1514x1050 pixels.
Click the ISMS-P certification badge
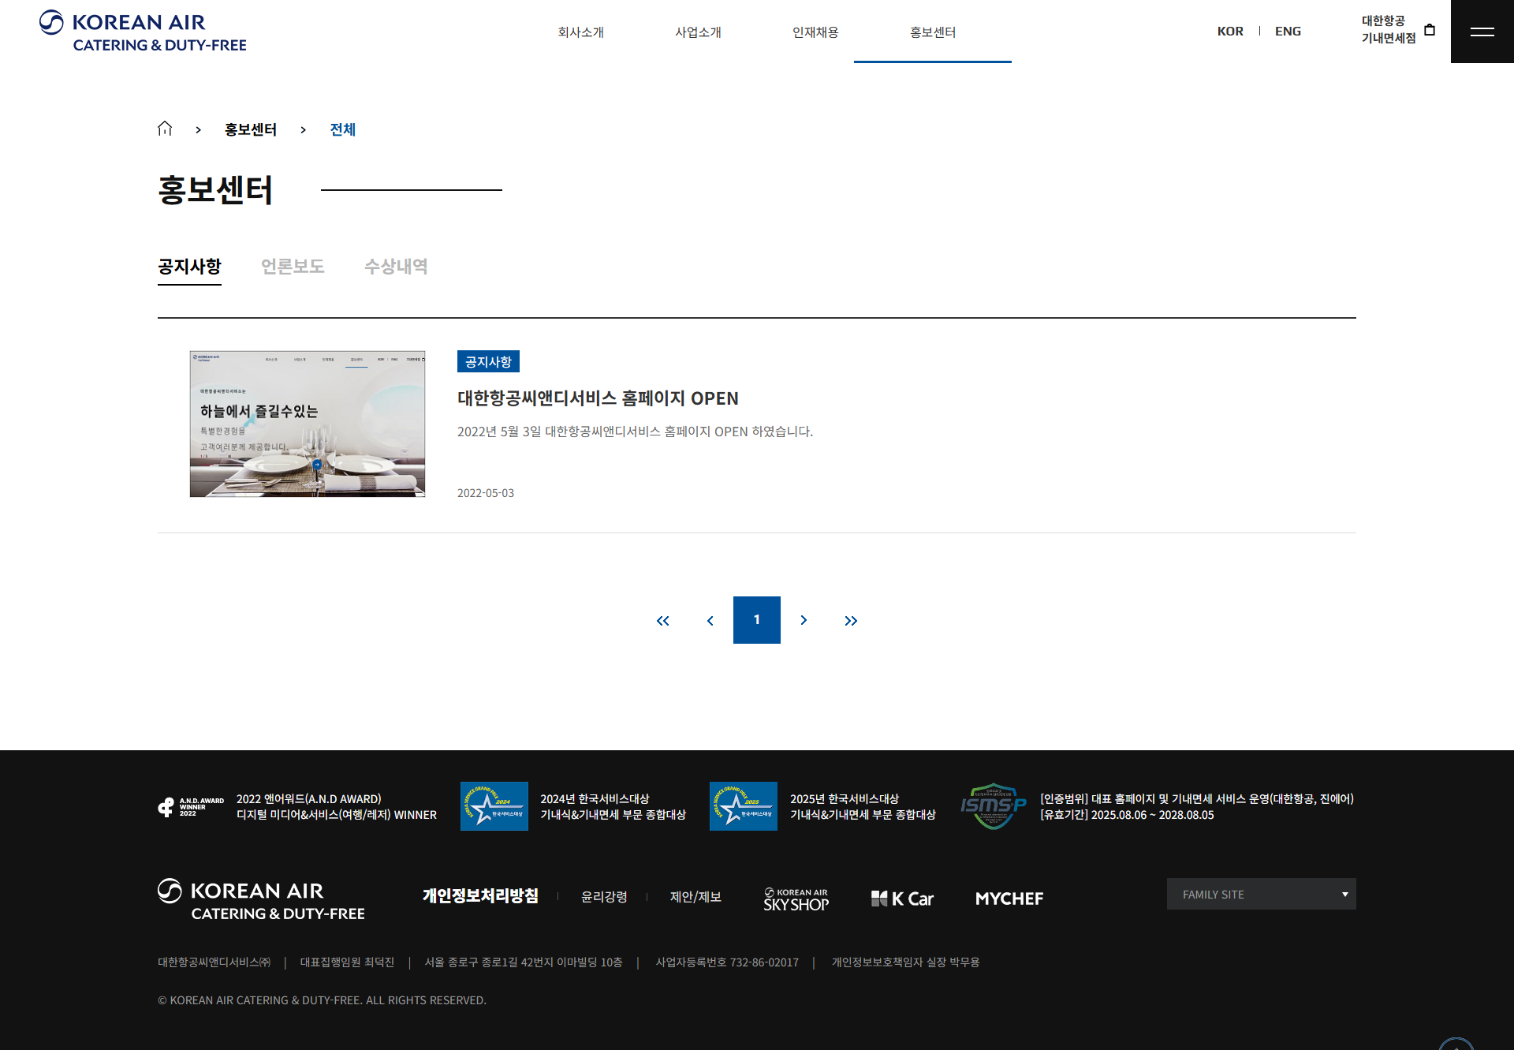[993, 806]
